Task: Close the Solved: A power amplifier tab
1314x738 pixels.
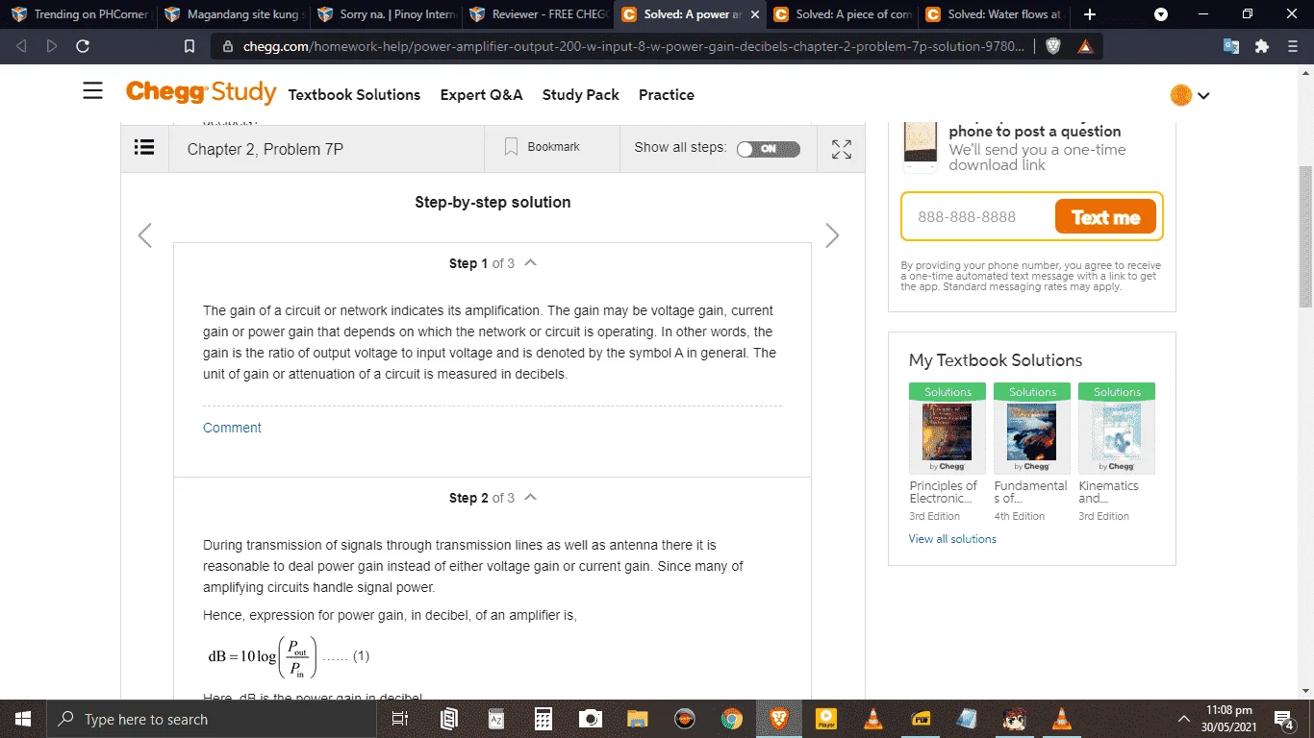Action: point(753,15)
